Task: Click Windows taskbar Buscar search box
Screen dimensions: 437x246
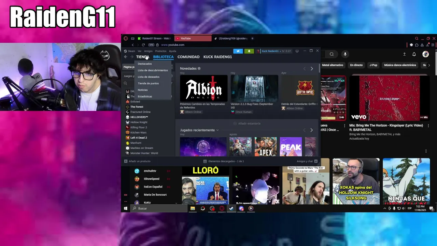Action: [159, 208]
